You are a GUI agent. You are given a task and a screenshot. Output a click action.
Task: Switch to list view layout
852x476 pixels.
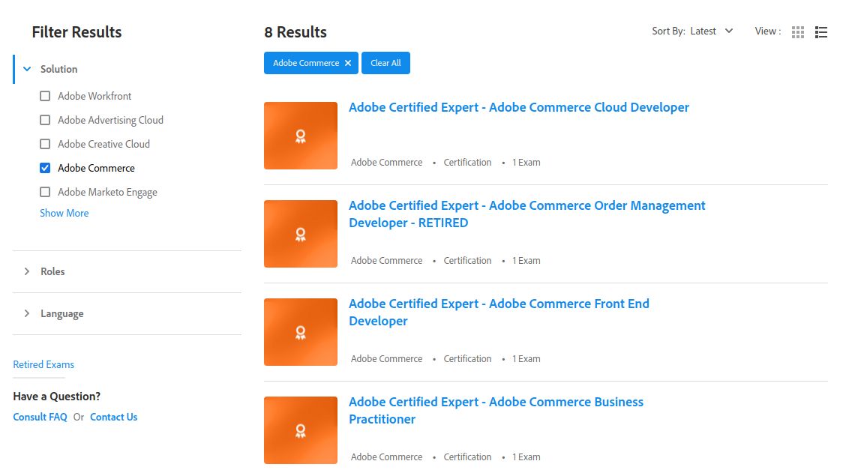coord(821,32)
